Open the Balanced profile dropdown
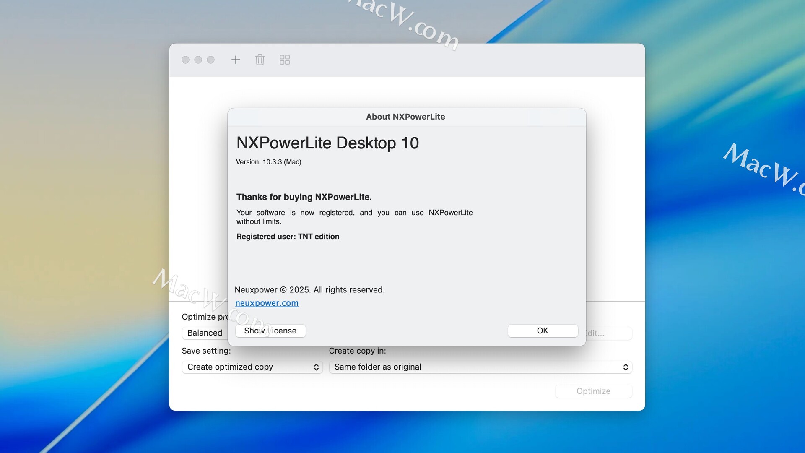 coord(205,333)
